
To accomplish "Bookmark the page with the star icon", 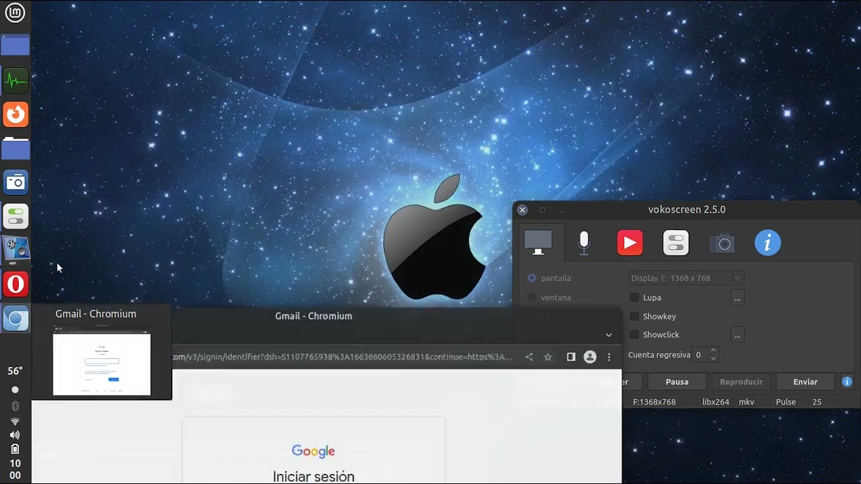I will pos(548,357).
